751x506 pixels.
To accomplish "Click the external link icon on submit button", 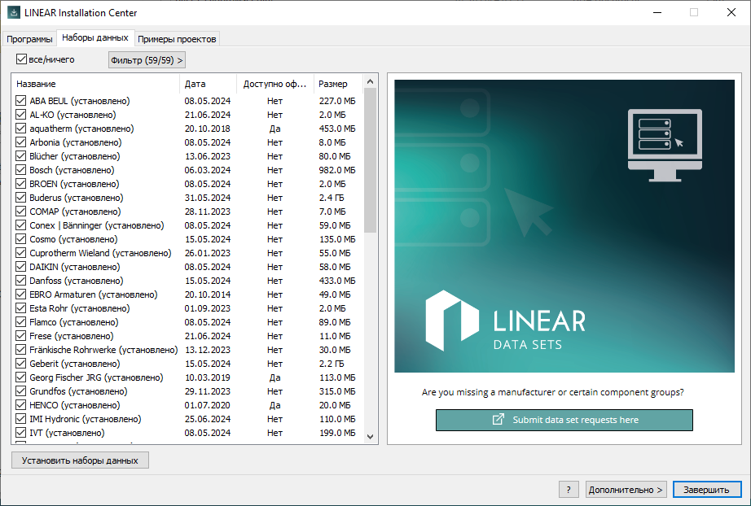I will point(498,420).
